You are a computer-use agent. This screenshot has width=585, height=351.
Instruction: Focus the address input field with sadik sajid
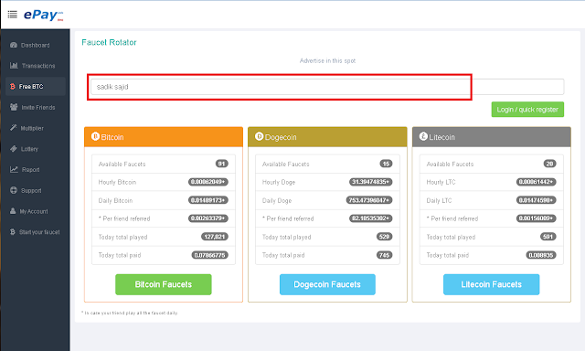click(x=327, y=87)
